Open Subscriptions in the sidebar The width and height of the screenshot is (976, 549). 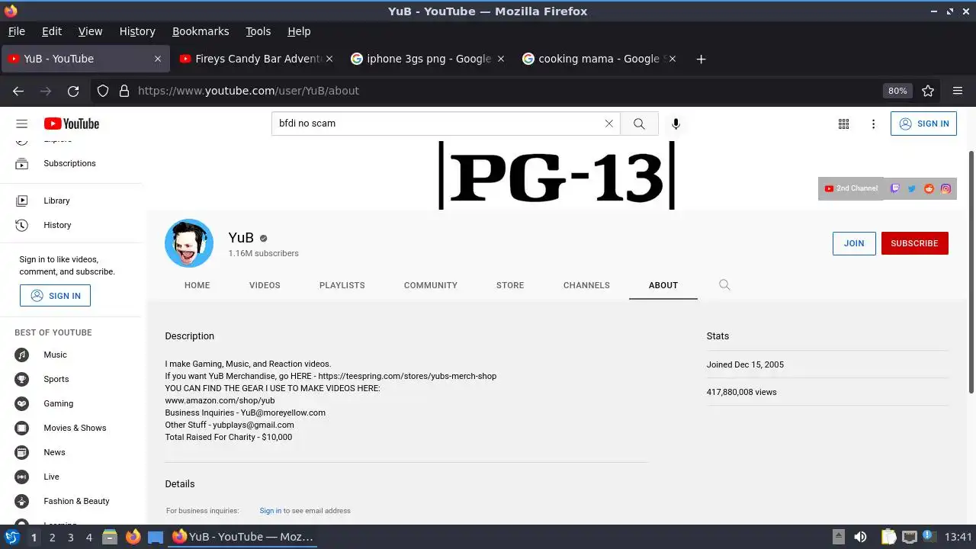point(71,163)
